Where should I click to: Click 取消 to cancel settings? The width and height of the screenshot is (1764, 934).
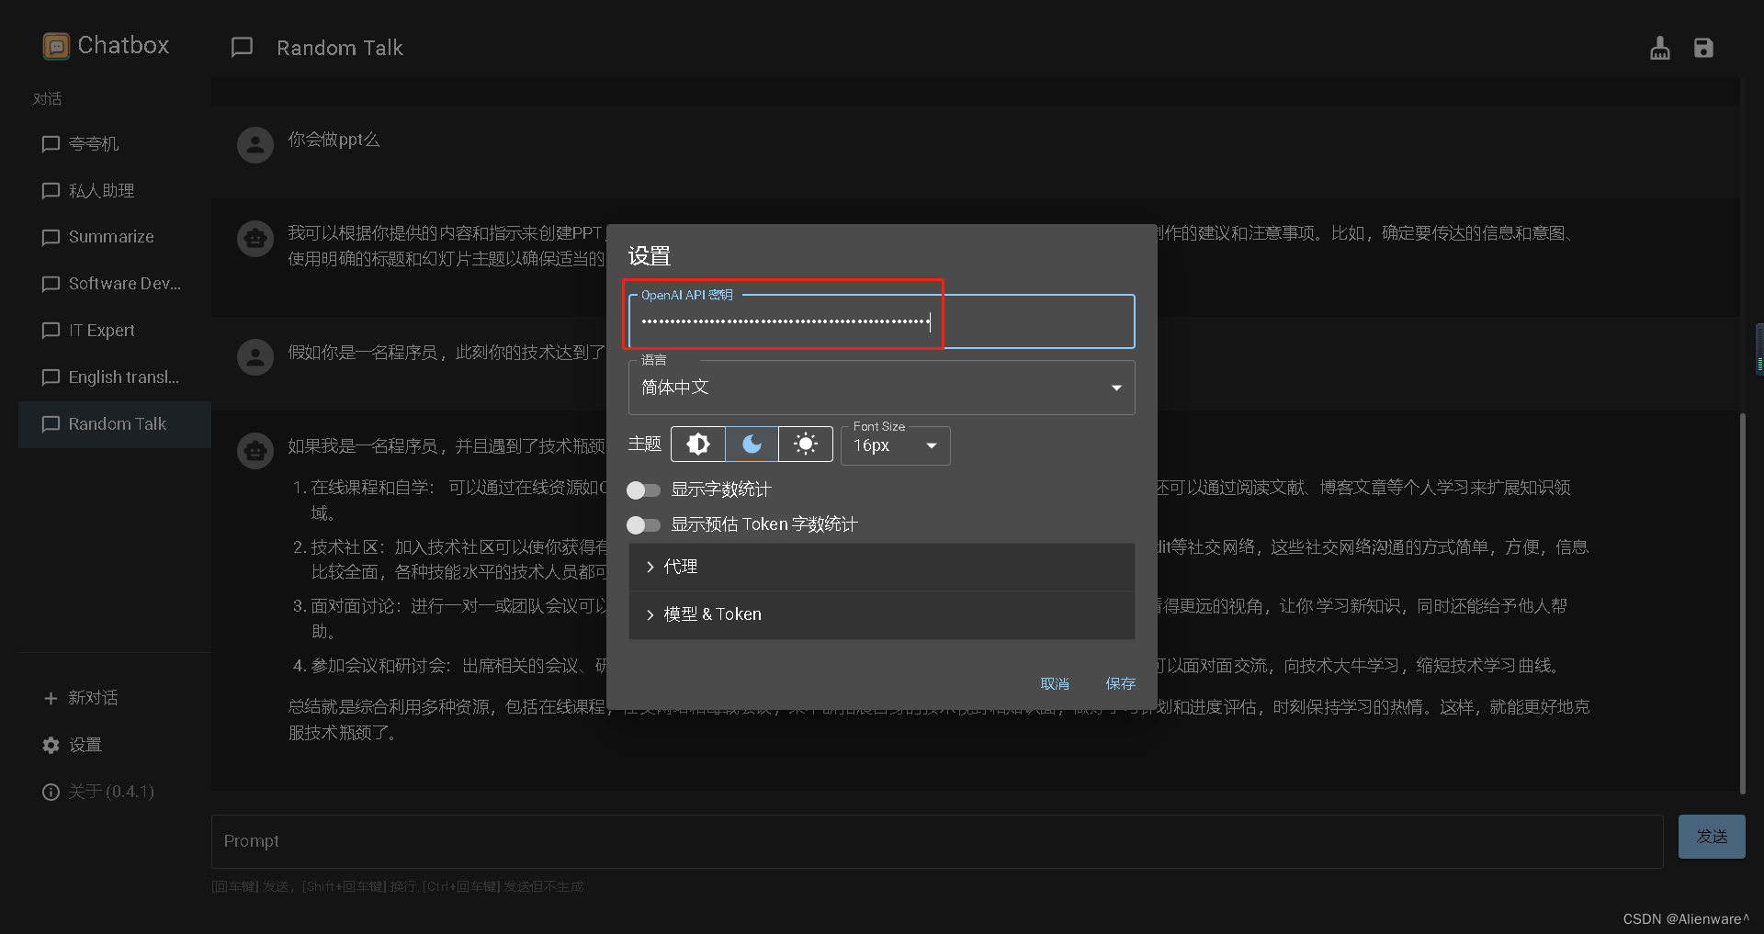[x=1055, y=683]
